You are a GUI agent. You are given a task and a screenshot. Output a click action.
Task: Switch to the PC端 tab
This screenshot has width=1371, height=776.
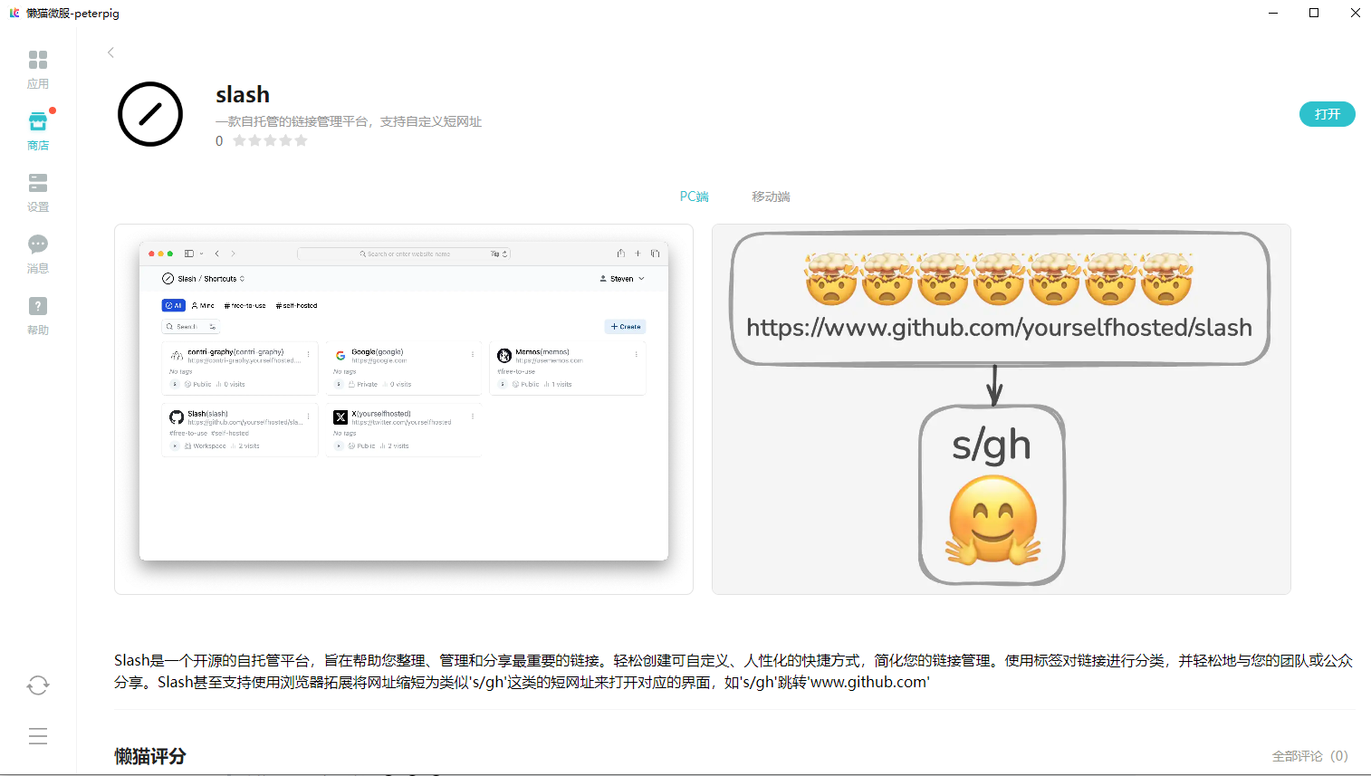(695, 196)
